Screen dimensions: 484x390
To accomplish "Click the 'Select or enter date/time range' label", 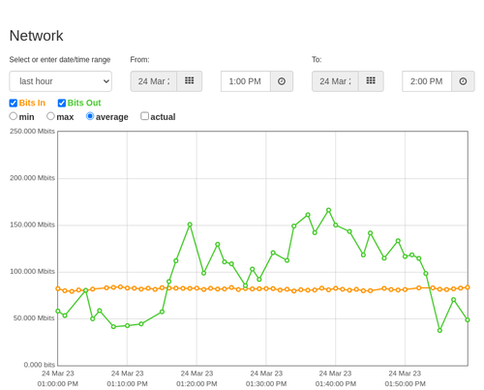I will pos(60,60).
